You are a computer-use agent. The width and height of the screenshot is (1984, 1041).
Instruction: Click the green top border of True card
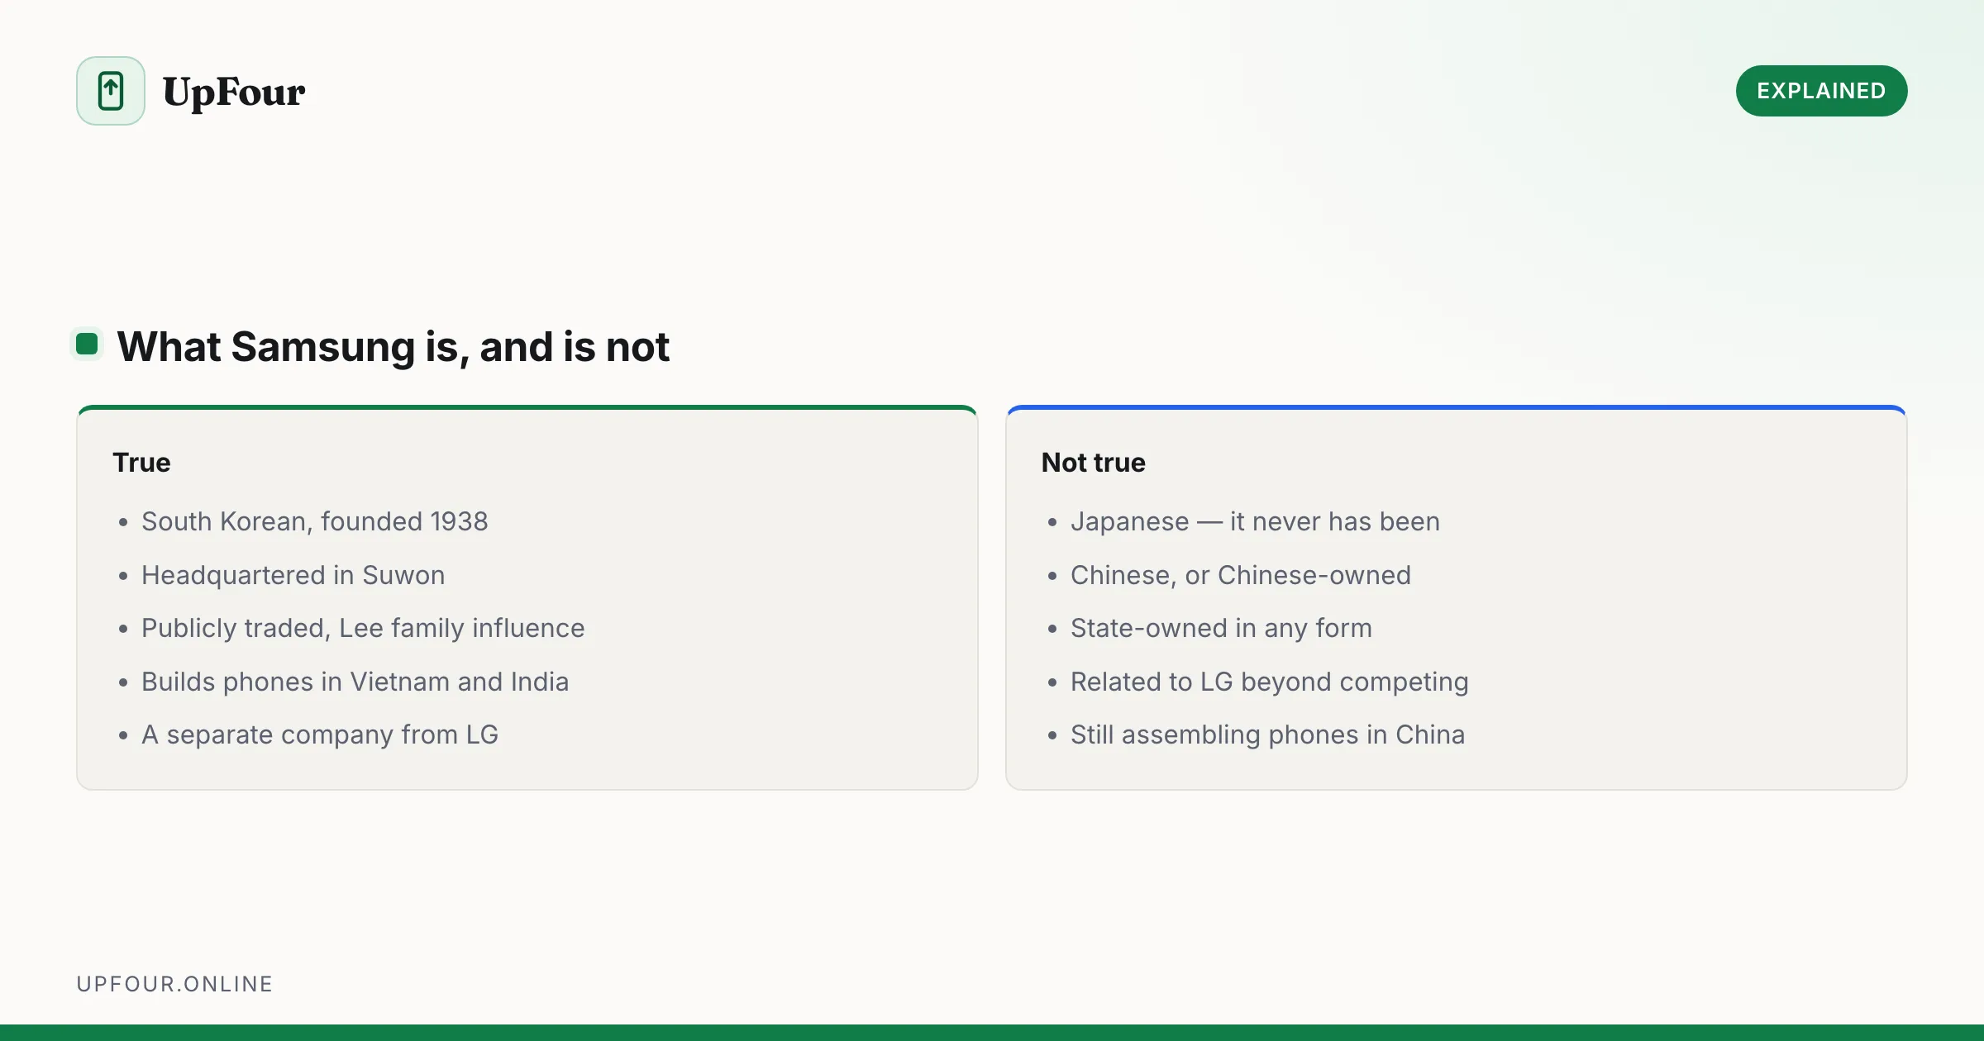(527, 407)
